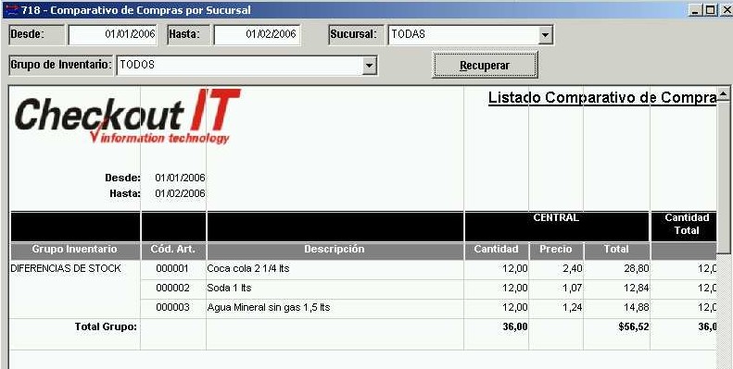Select article code 000003 cell
Viewport: 733px width, 369px height.
coord(173,308)
